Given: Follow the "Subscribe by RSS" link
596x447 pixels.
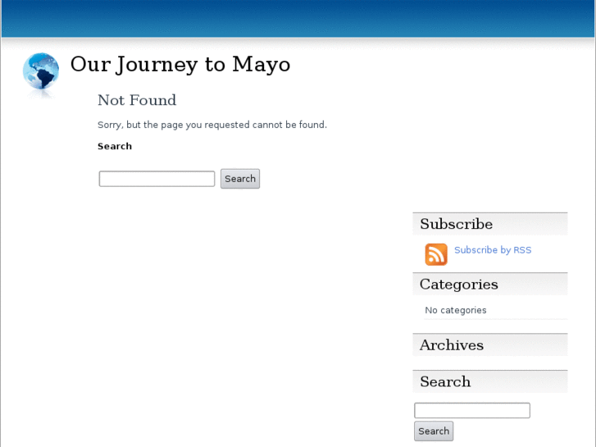Looking at the screenshot, I should coord(493,250).
